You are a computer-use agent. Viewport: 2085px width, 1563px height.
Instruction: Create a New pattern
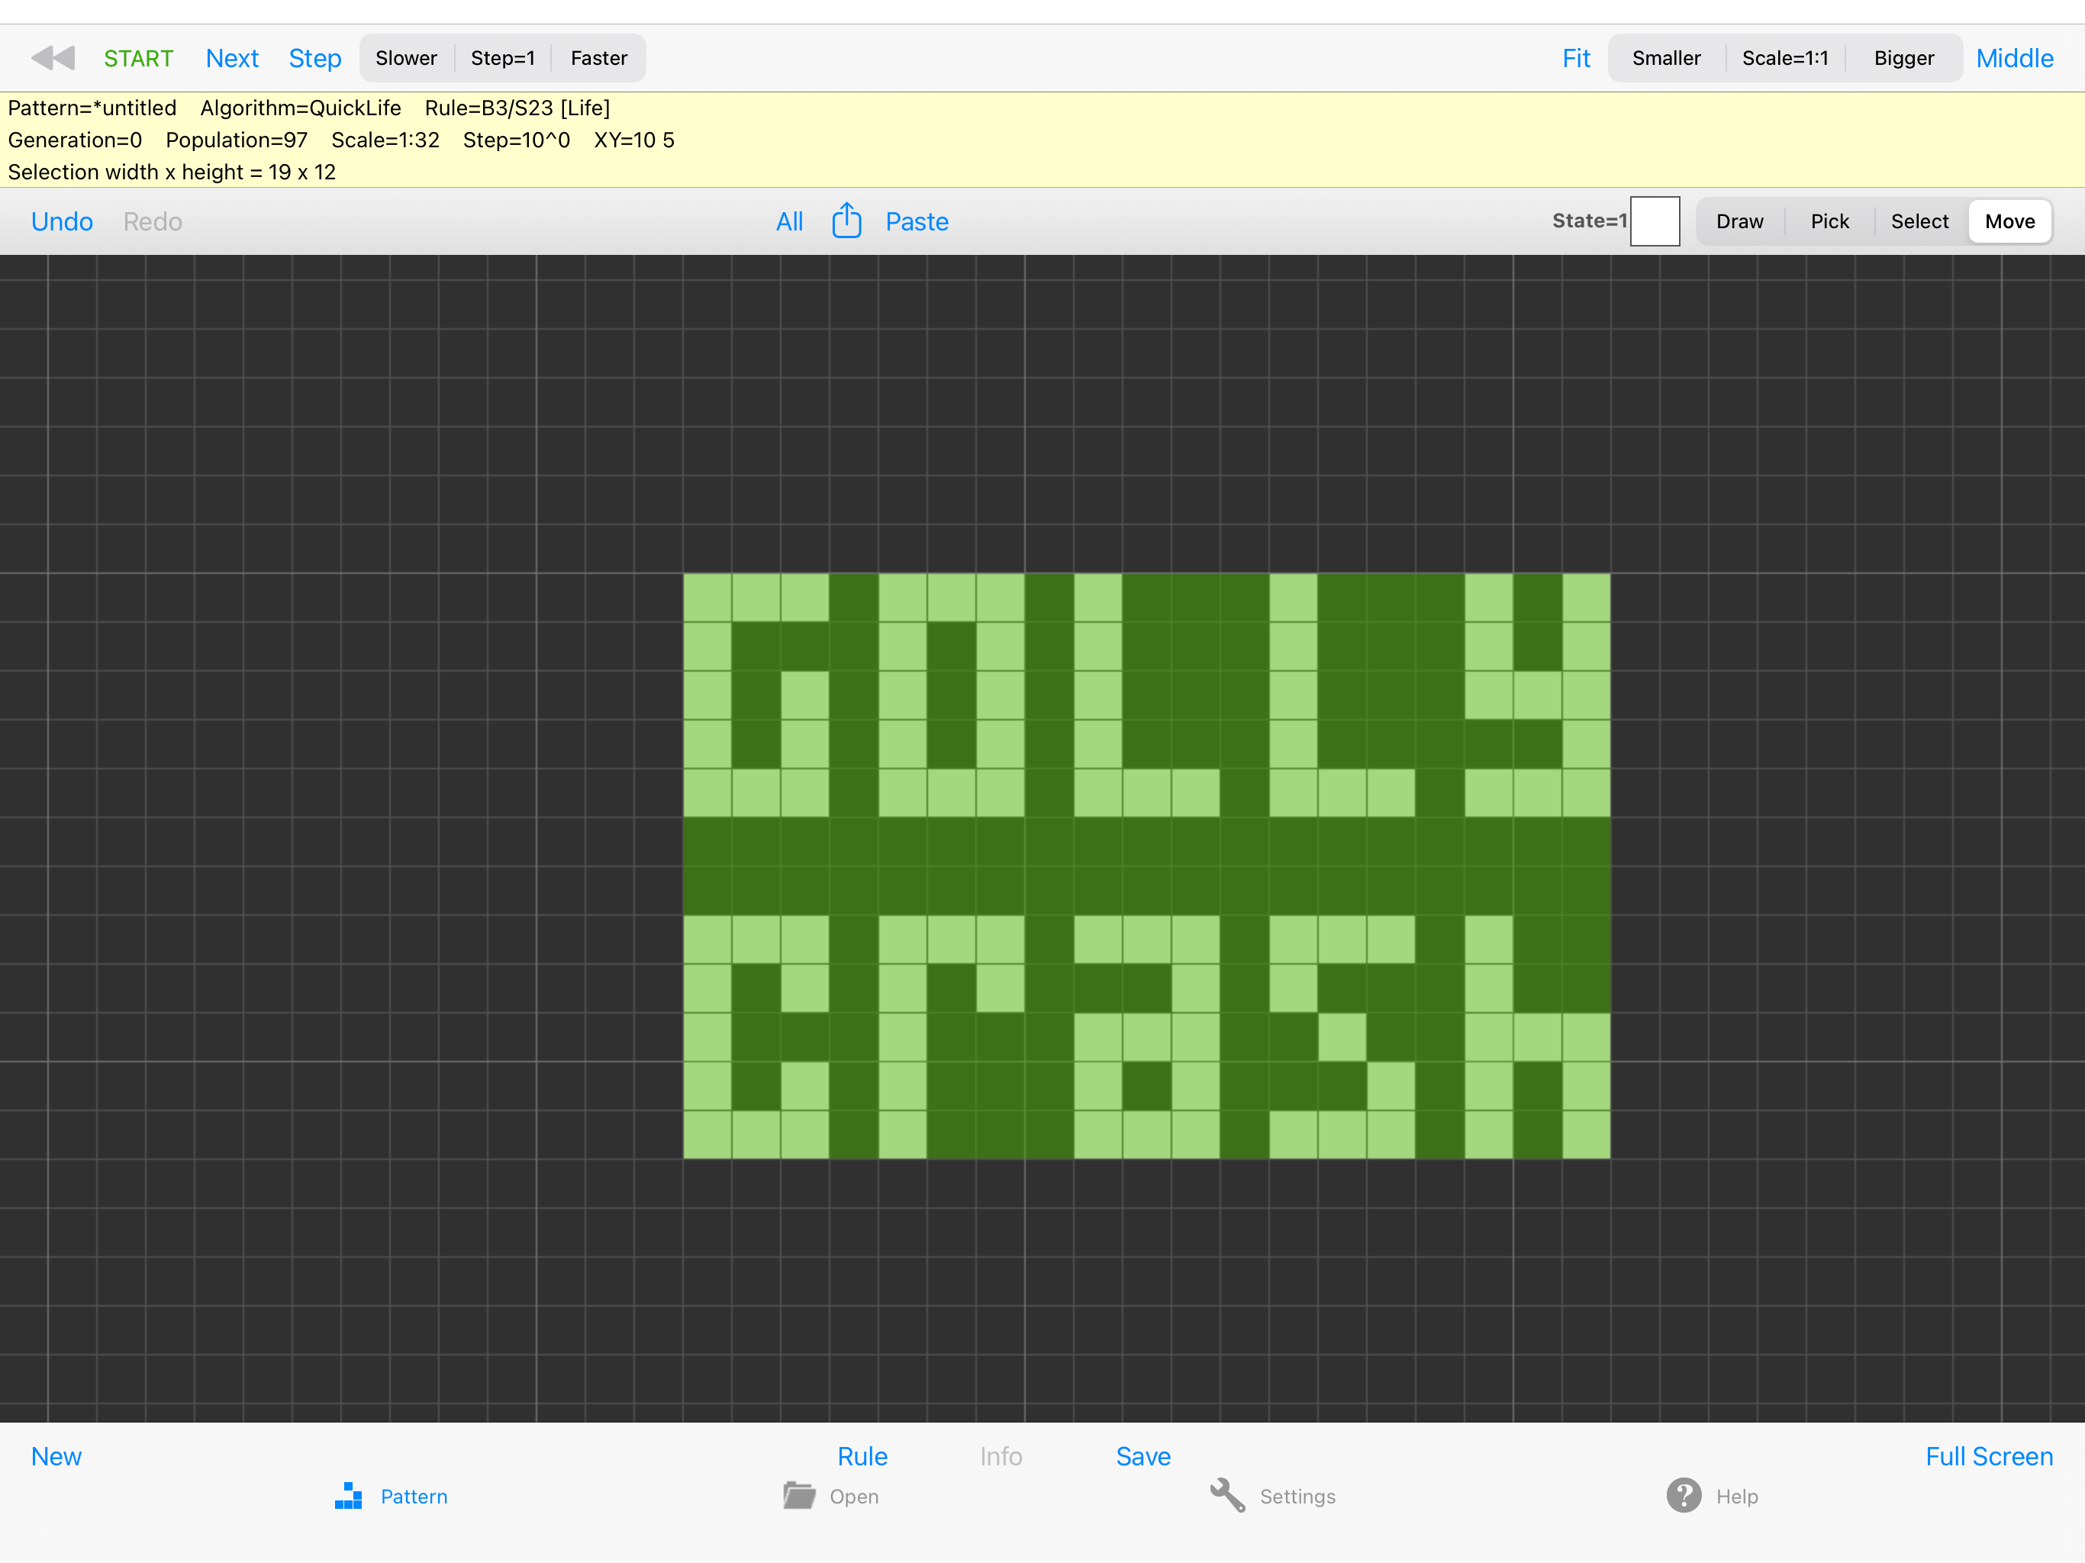click(x=56, y=1456)
